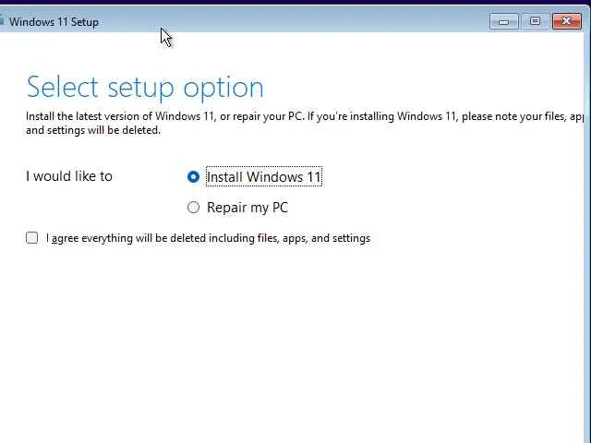
Task: Click the Select setup option heading
Action: click(145, 87)
